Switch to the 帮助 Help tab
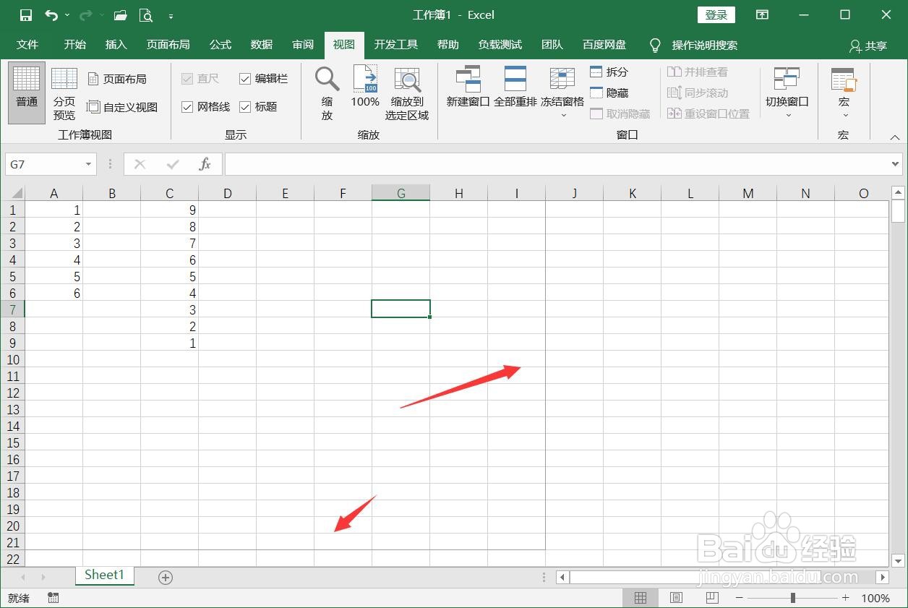This screenshot has height=608, width=908. (448, 45)
